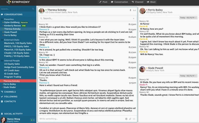Image resolution: width=199 pixels, height=123 pixels.
Task: Select highlighted Theresa Svinsky conversation row
Action: (x=18, y=81)
